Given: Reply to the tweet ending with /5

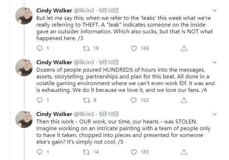Looking at the screenshot, I should click(x=40, y=152).
